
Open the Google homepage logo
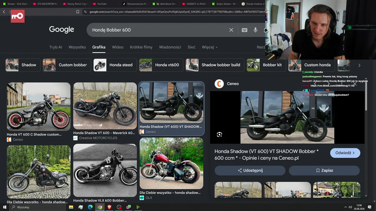point(61,30)
